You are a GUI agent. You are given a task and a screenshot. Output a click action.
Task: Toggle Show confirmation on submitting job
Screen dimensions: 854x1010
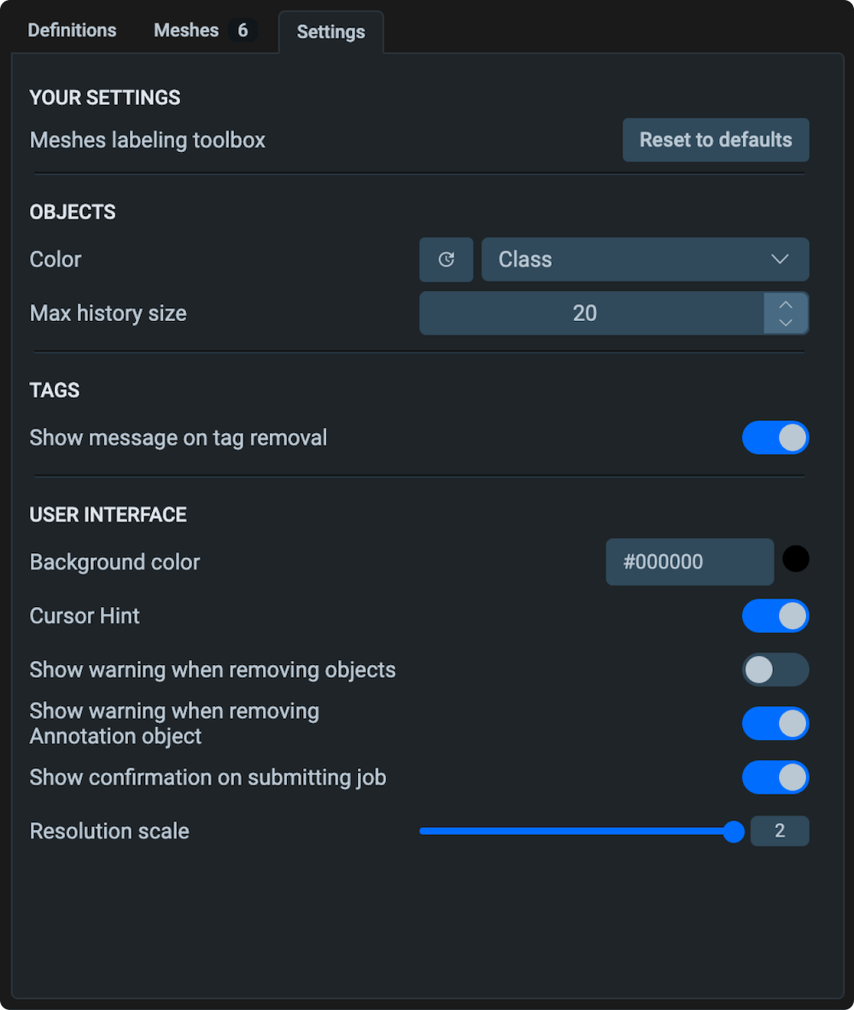[775, 778]
